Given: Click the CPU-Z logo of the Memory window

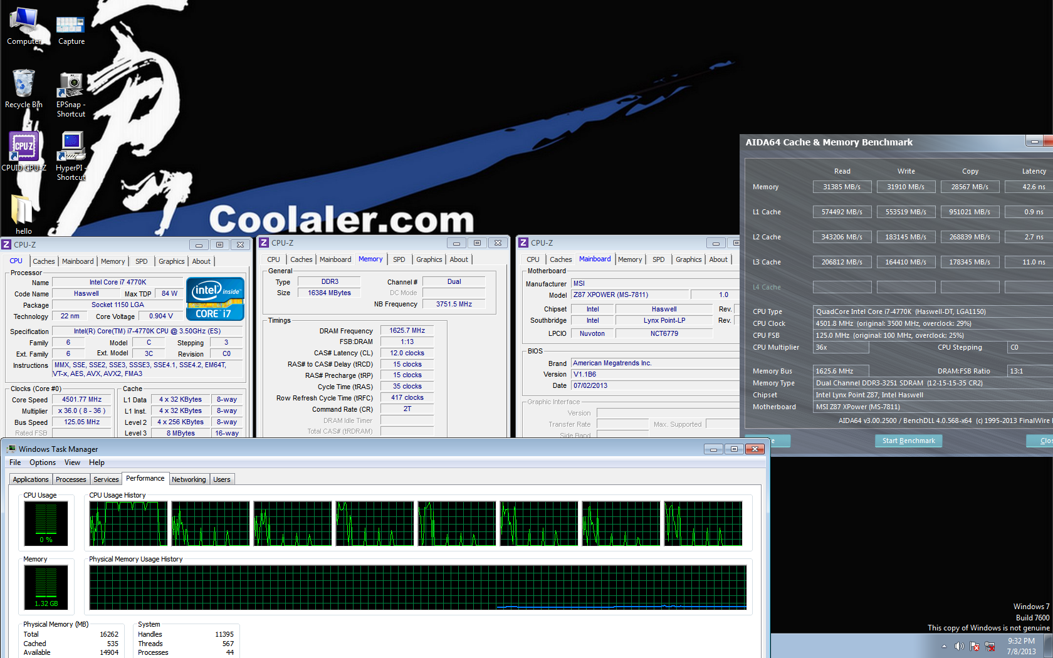Looking at the screenshot, I should (265, 243).
